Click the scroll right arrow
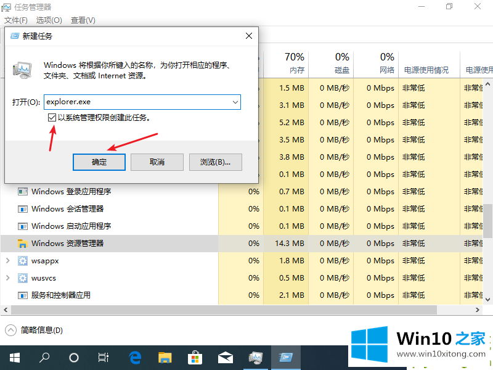Screen dimensions: 493x370 point(477,310)
